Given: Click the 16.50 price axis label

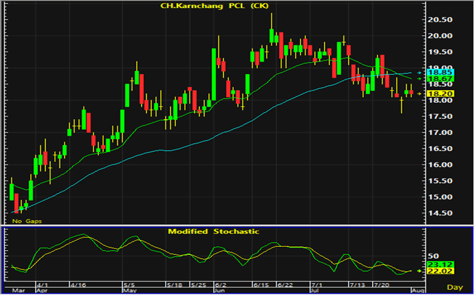Looking at the screenshot, I should click(440, 149).
